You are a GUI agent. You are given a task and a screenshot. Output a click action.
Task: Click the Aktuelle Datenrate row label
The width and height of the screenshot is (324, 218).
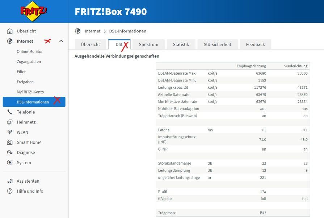tap(173, 94)
